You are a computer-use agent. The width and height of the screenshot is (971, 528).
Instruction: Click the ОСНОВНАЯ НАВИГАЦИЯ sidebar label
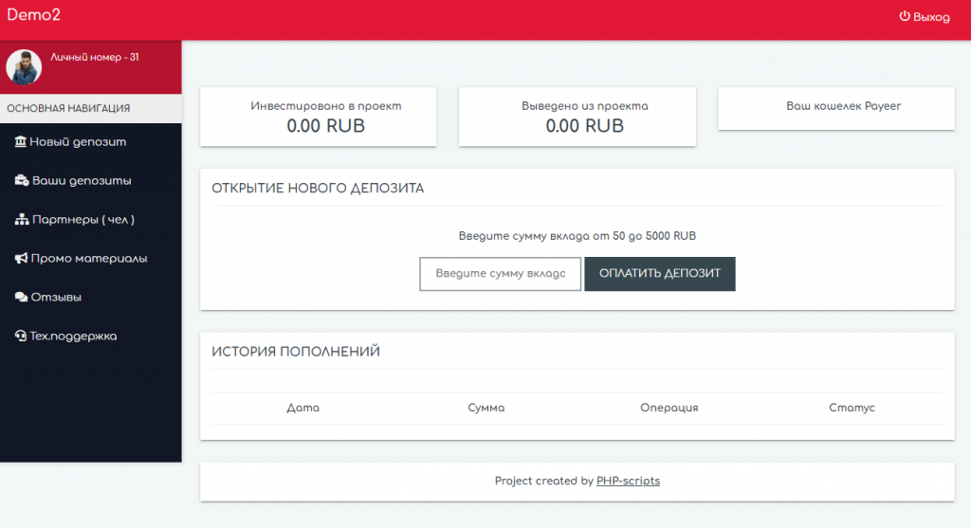68,108
